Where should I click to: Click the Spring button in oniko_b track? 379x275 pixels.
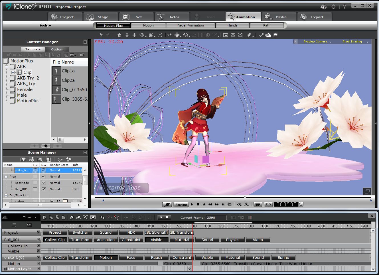[283, 257]
